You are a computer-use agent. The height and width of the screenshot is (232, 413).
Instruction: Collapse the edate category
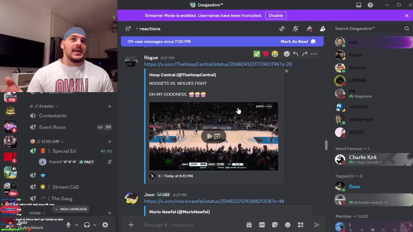[x=37, y=213]
